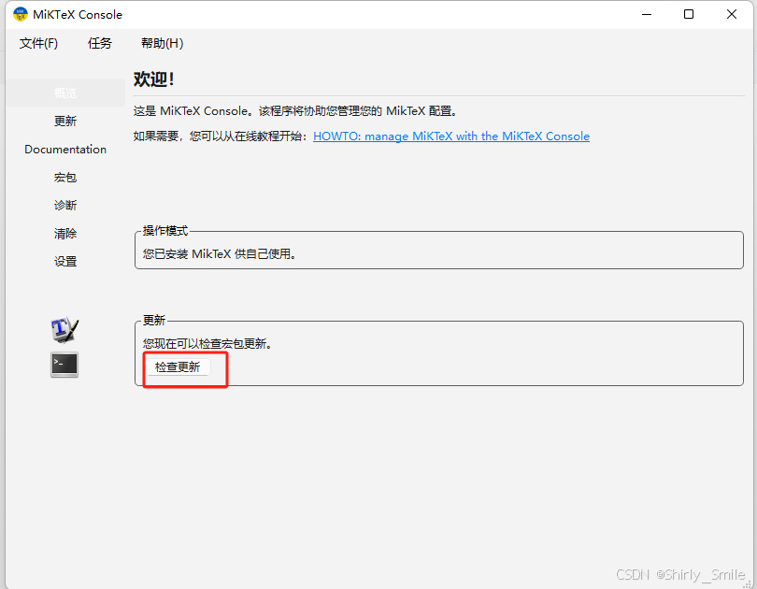The height and width of the screenshot is (589, 757).
Task: Select the 概览 sidebar tab
Action: pos(65,93)
